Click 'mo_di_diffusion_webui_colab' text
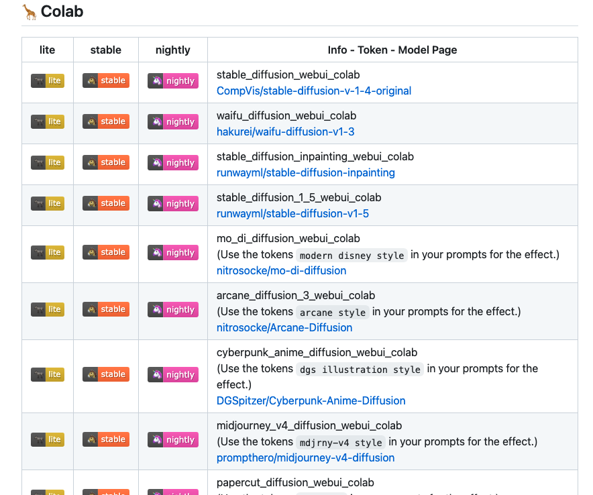The height and width of the screenshot is (495, 593). point(288,239)
